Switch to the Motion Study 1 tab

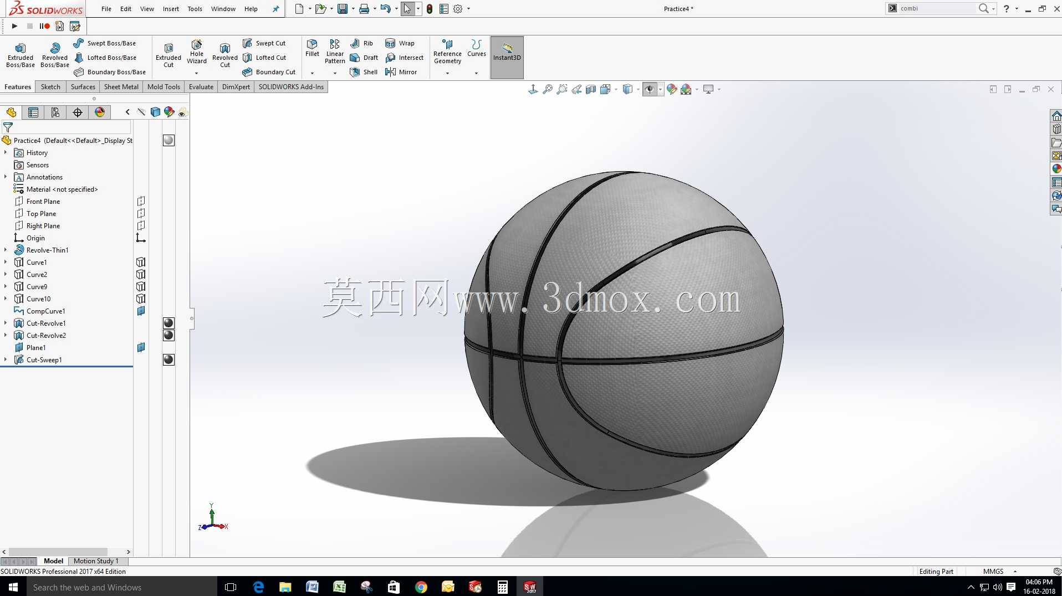point(96,561)
